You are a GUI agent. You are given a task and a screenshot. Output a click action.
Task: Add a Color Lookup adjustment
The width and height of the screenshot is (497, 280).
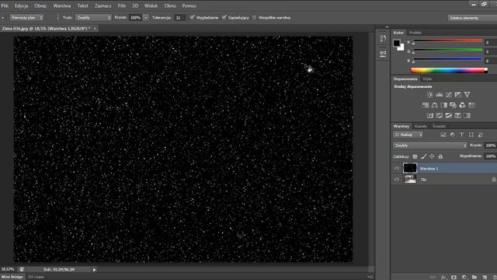471,105
